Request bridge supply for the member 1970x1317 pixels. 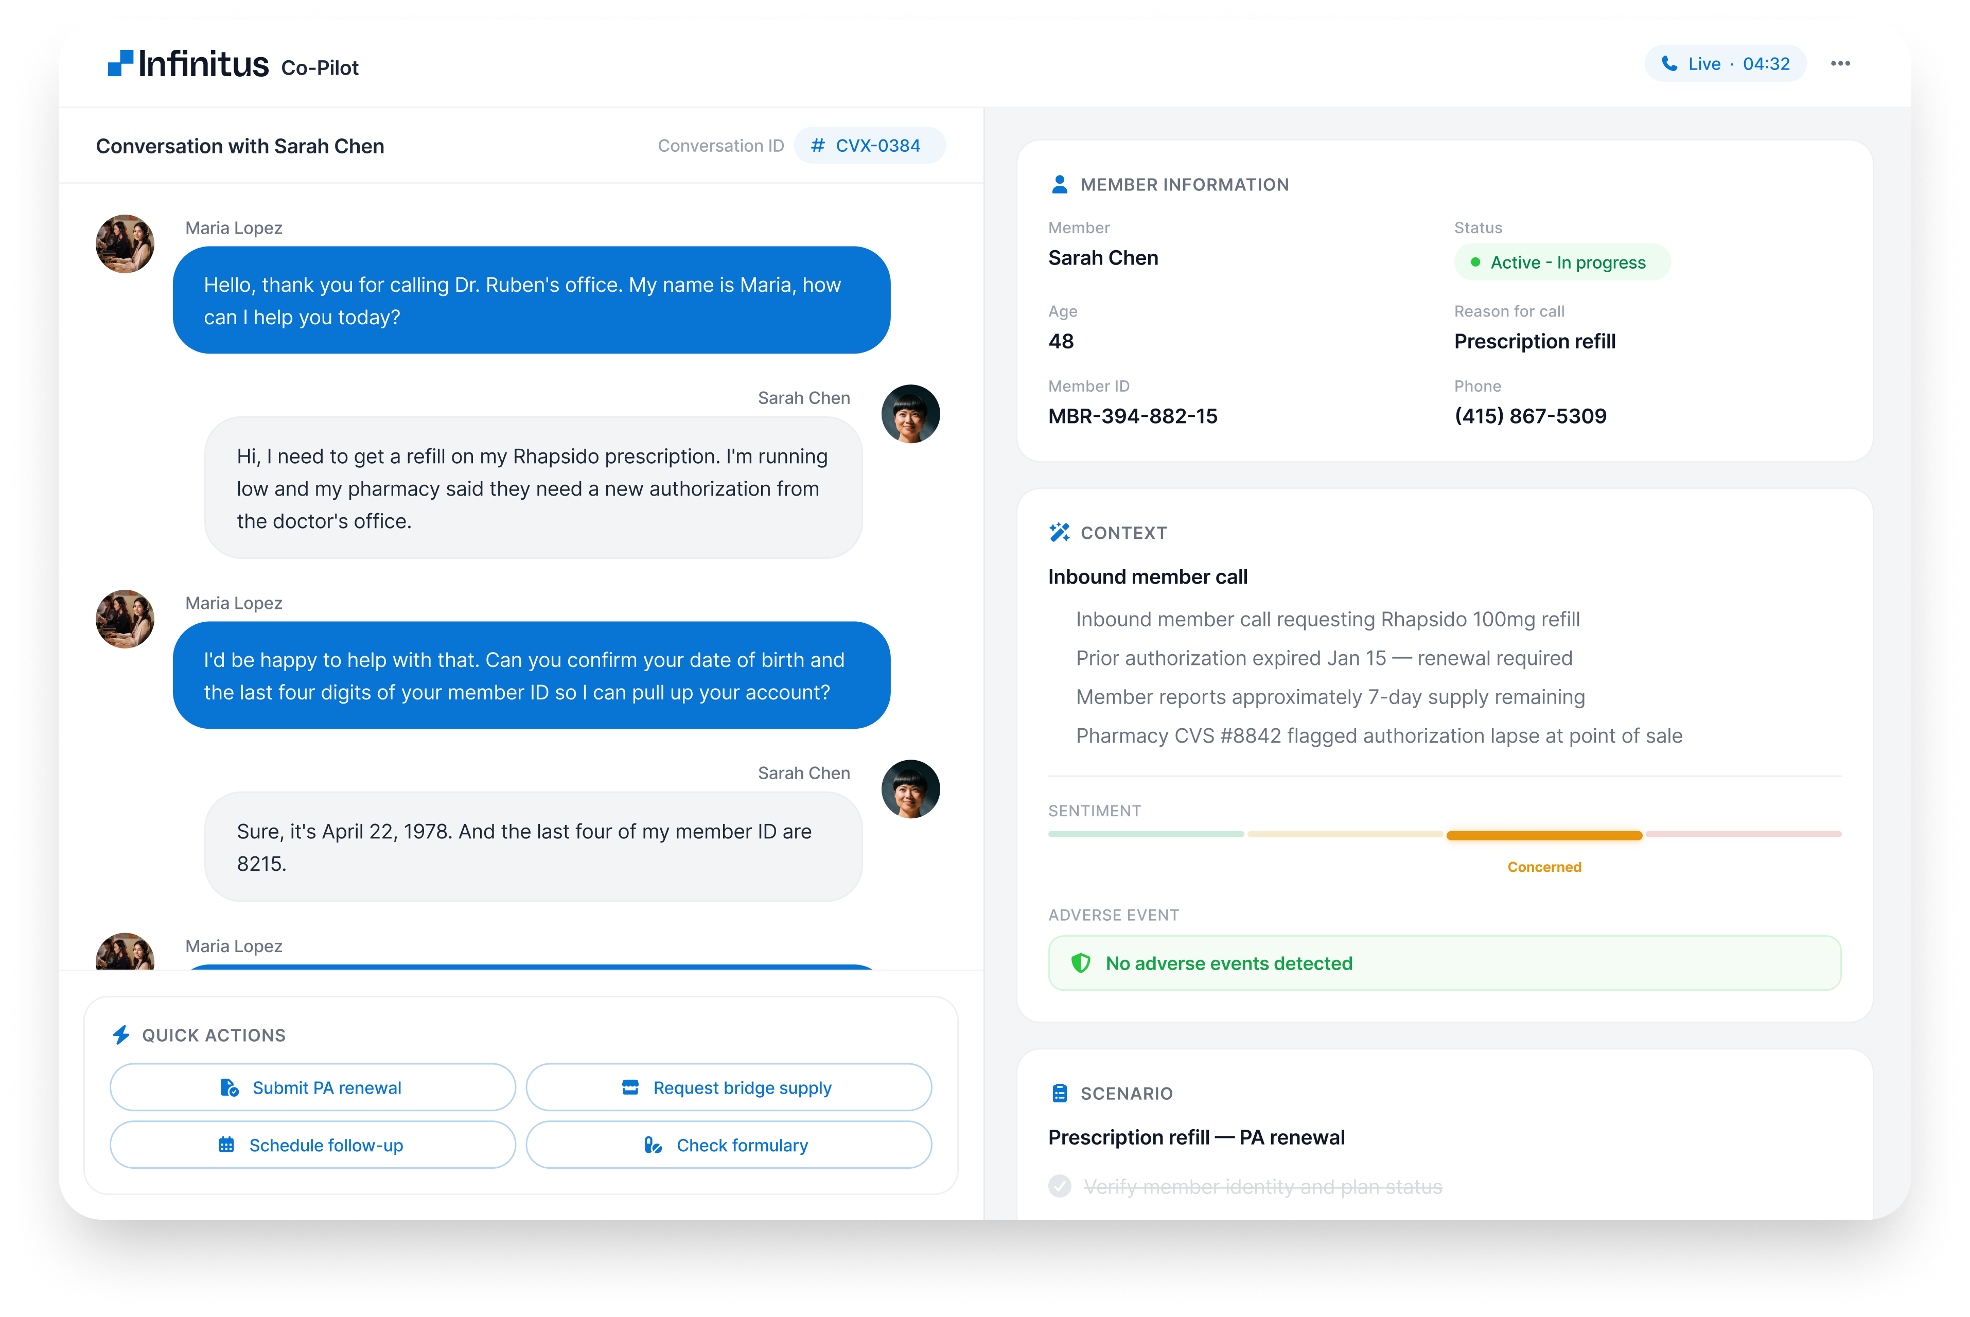coord(728,1087)
